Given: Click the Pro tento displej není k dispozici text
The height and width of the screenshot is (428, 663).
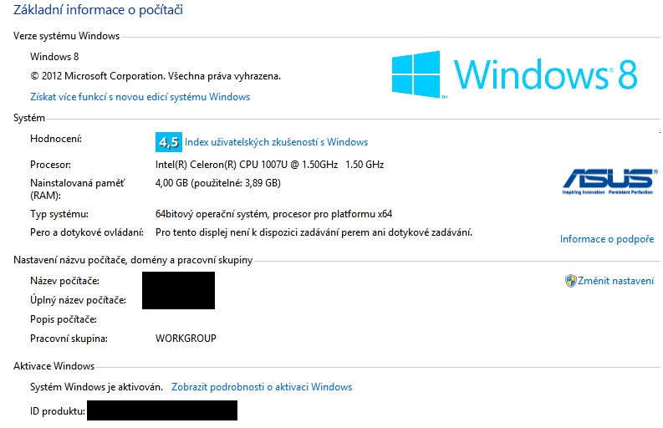Looking at the screenshot, I should point(314,232).
